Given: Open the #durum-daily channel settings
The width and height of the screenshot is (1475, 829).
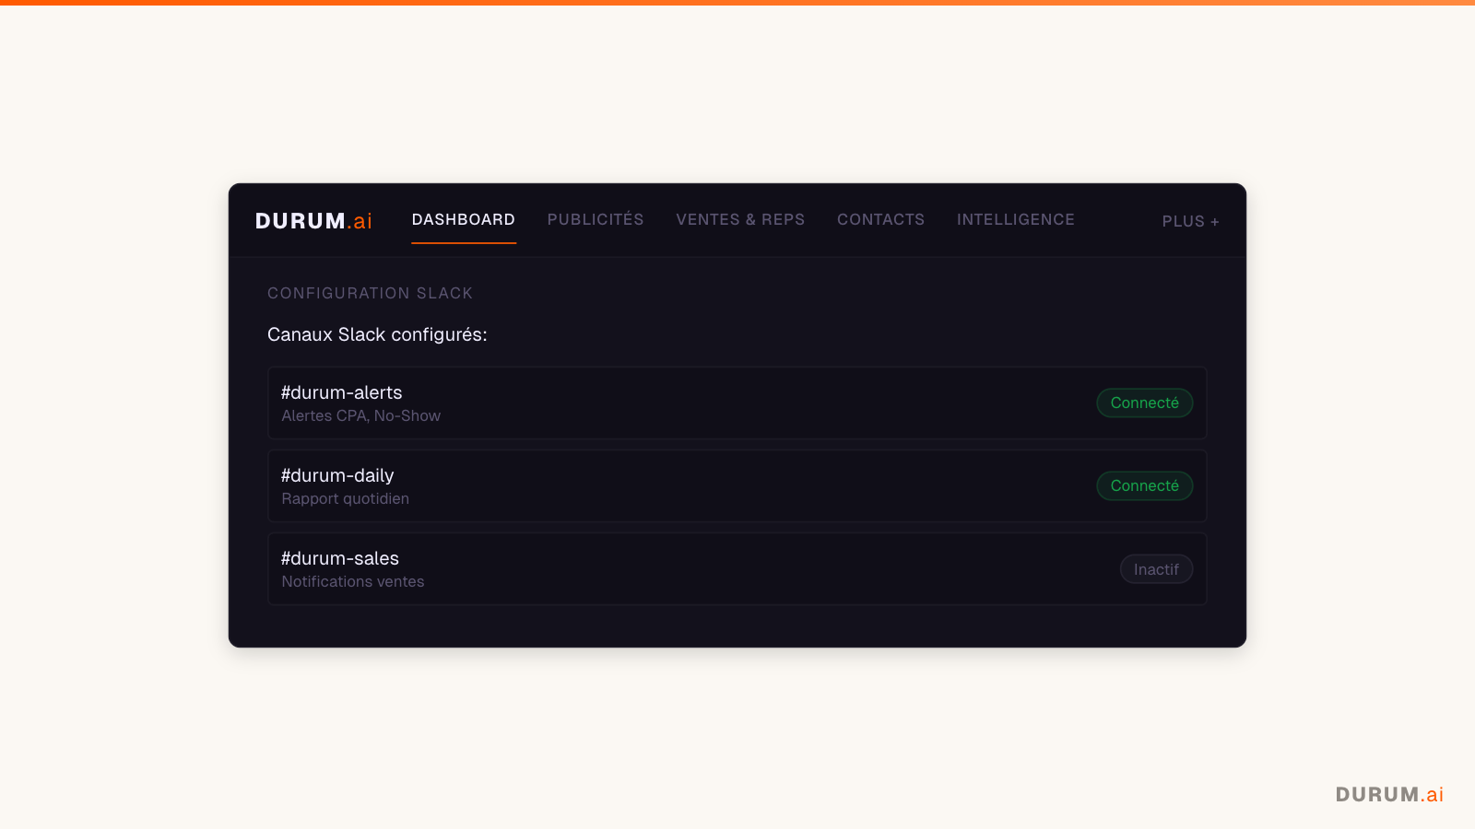Looking at the screenshot, I should click(645, 485).
